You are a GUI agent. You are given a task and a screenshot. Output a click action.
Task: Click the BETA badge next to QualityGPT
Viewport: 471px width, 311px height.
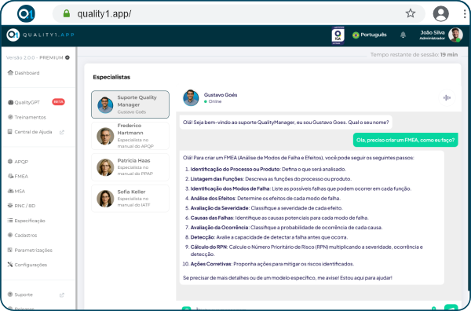click(58, 102)
